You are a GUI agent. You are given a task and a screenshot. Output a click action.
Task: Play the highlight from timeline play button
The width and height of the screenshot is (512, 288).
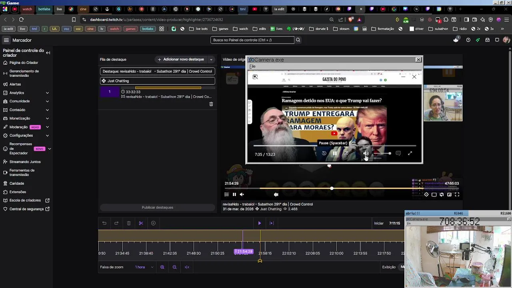(259, 223)
